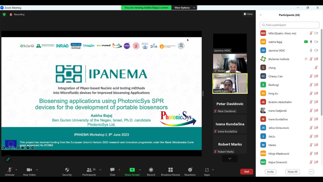Open the Chat panel icon
The width and height of the screenshot is (323, 182).
[112, 170]
